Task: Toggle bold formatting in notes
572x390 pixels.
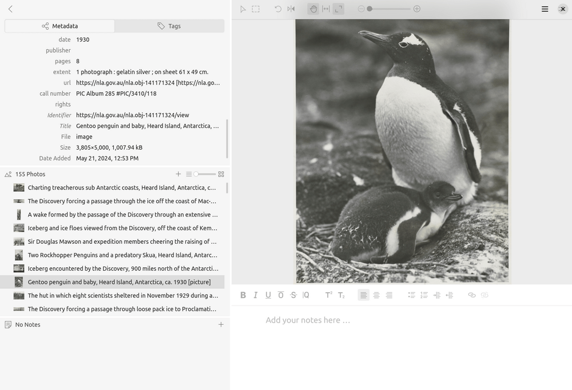Action: click(x=243, y=295)
